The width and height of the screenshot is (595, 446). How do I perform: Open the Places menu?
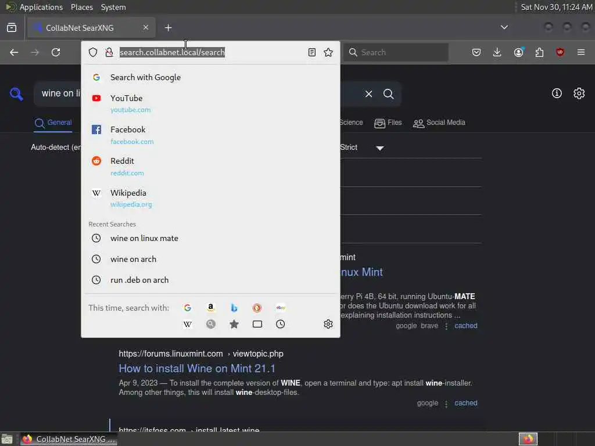pyautogui.click(x=82, y=7)
